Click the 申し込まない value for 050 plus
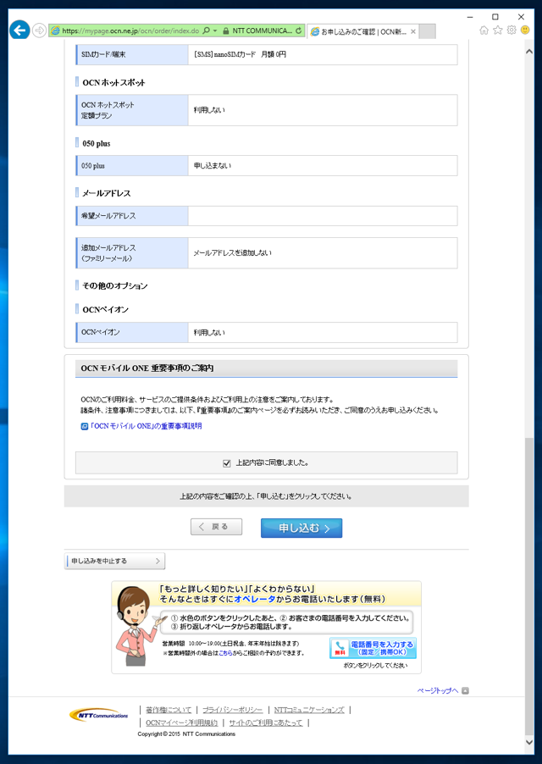Image resolution: width=542 pixels, height=764 pixels. tap(213, 166)
